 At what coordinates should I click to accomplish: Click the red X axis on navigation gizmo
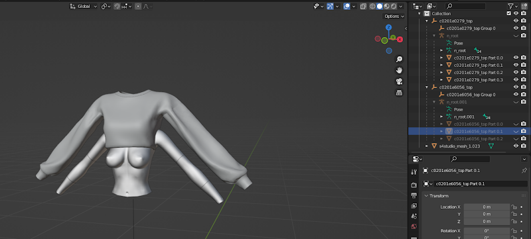tap(400, 40)
